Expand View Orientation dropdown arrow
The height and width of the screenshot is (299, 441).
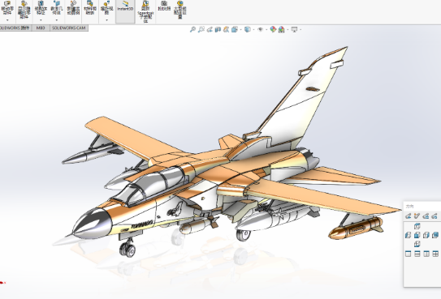coord(240,29)
